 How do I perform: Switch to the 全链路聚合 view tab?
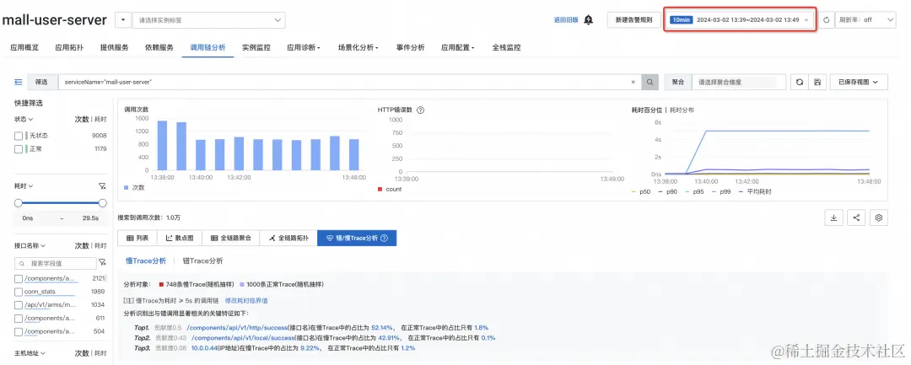pos(230,238)
